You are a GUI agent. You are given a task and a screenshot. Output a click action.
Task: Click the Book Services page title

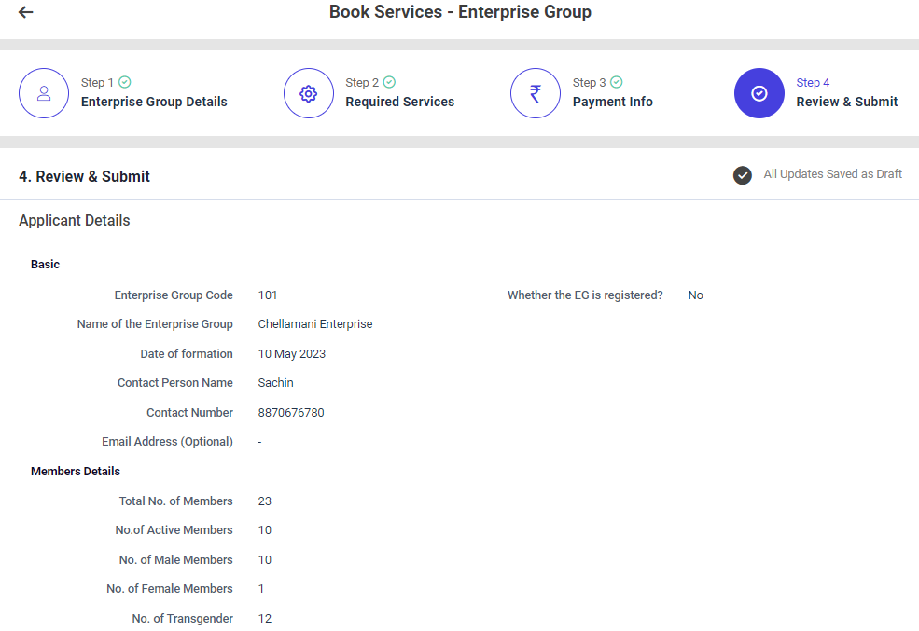(x=460, y=12)
